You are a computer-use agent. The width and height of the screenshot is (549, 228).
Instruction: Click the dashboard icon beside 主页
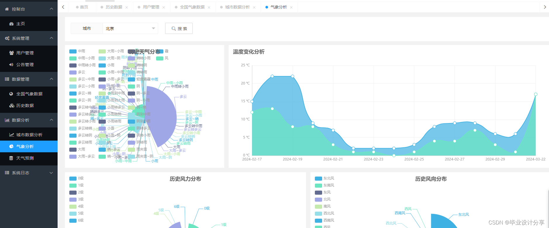tap(11, 24)
